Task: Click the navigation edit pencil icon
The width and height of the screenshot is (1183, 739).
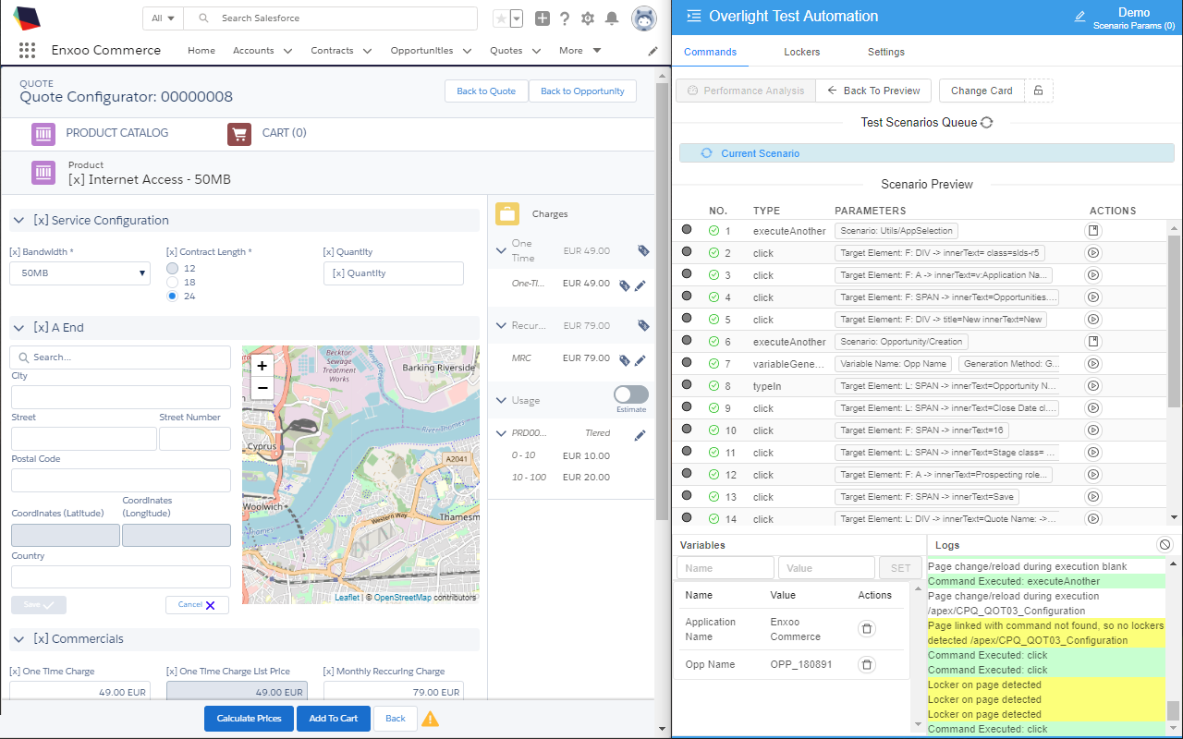Action: [x=653, y=51]
